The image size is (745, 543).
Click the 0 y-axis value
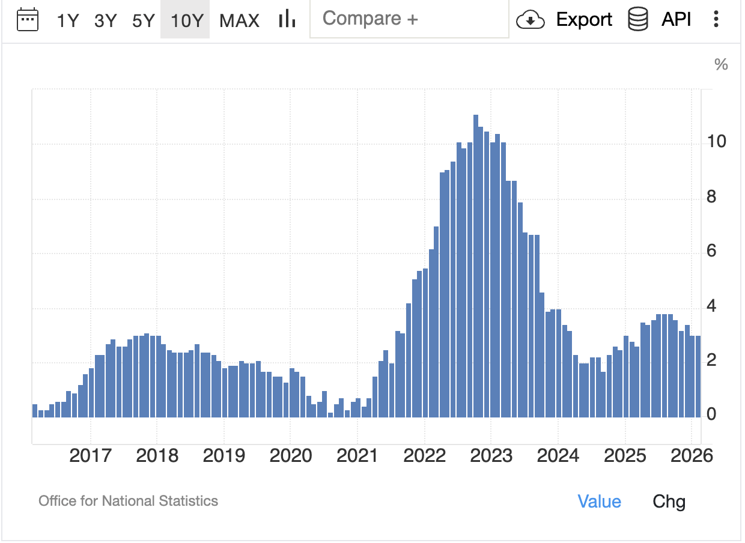[x=712, y=415]
